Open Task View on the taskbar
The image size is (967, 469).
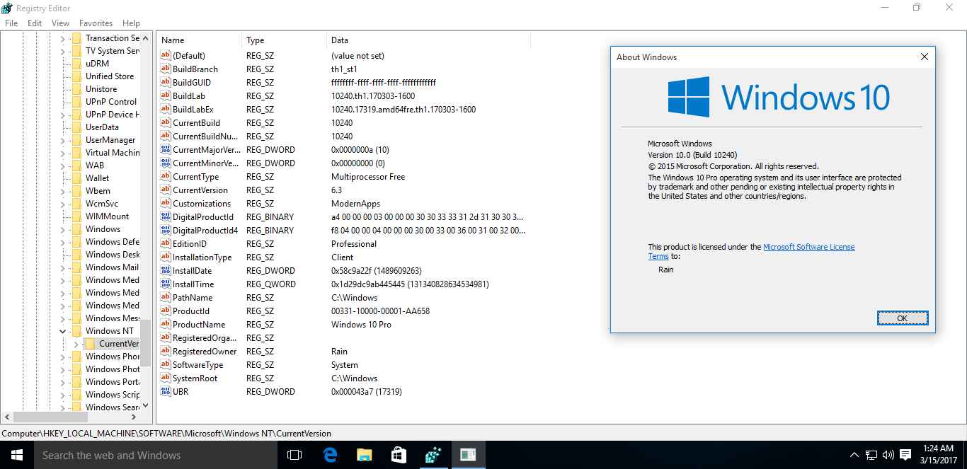tap(294, 455)
